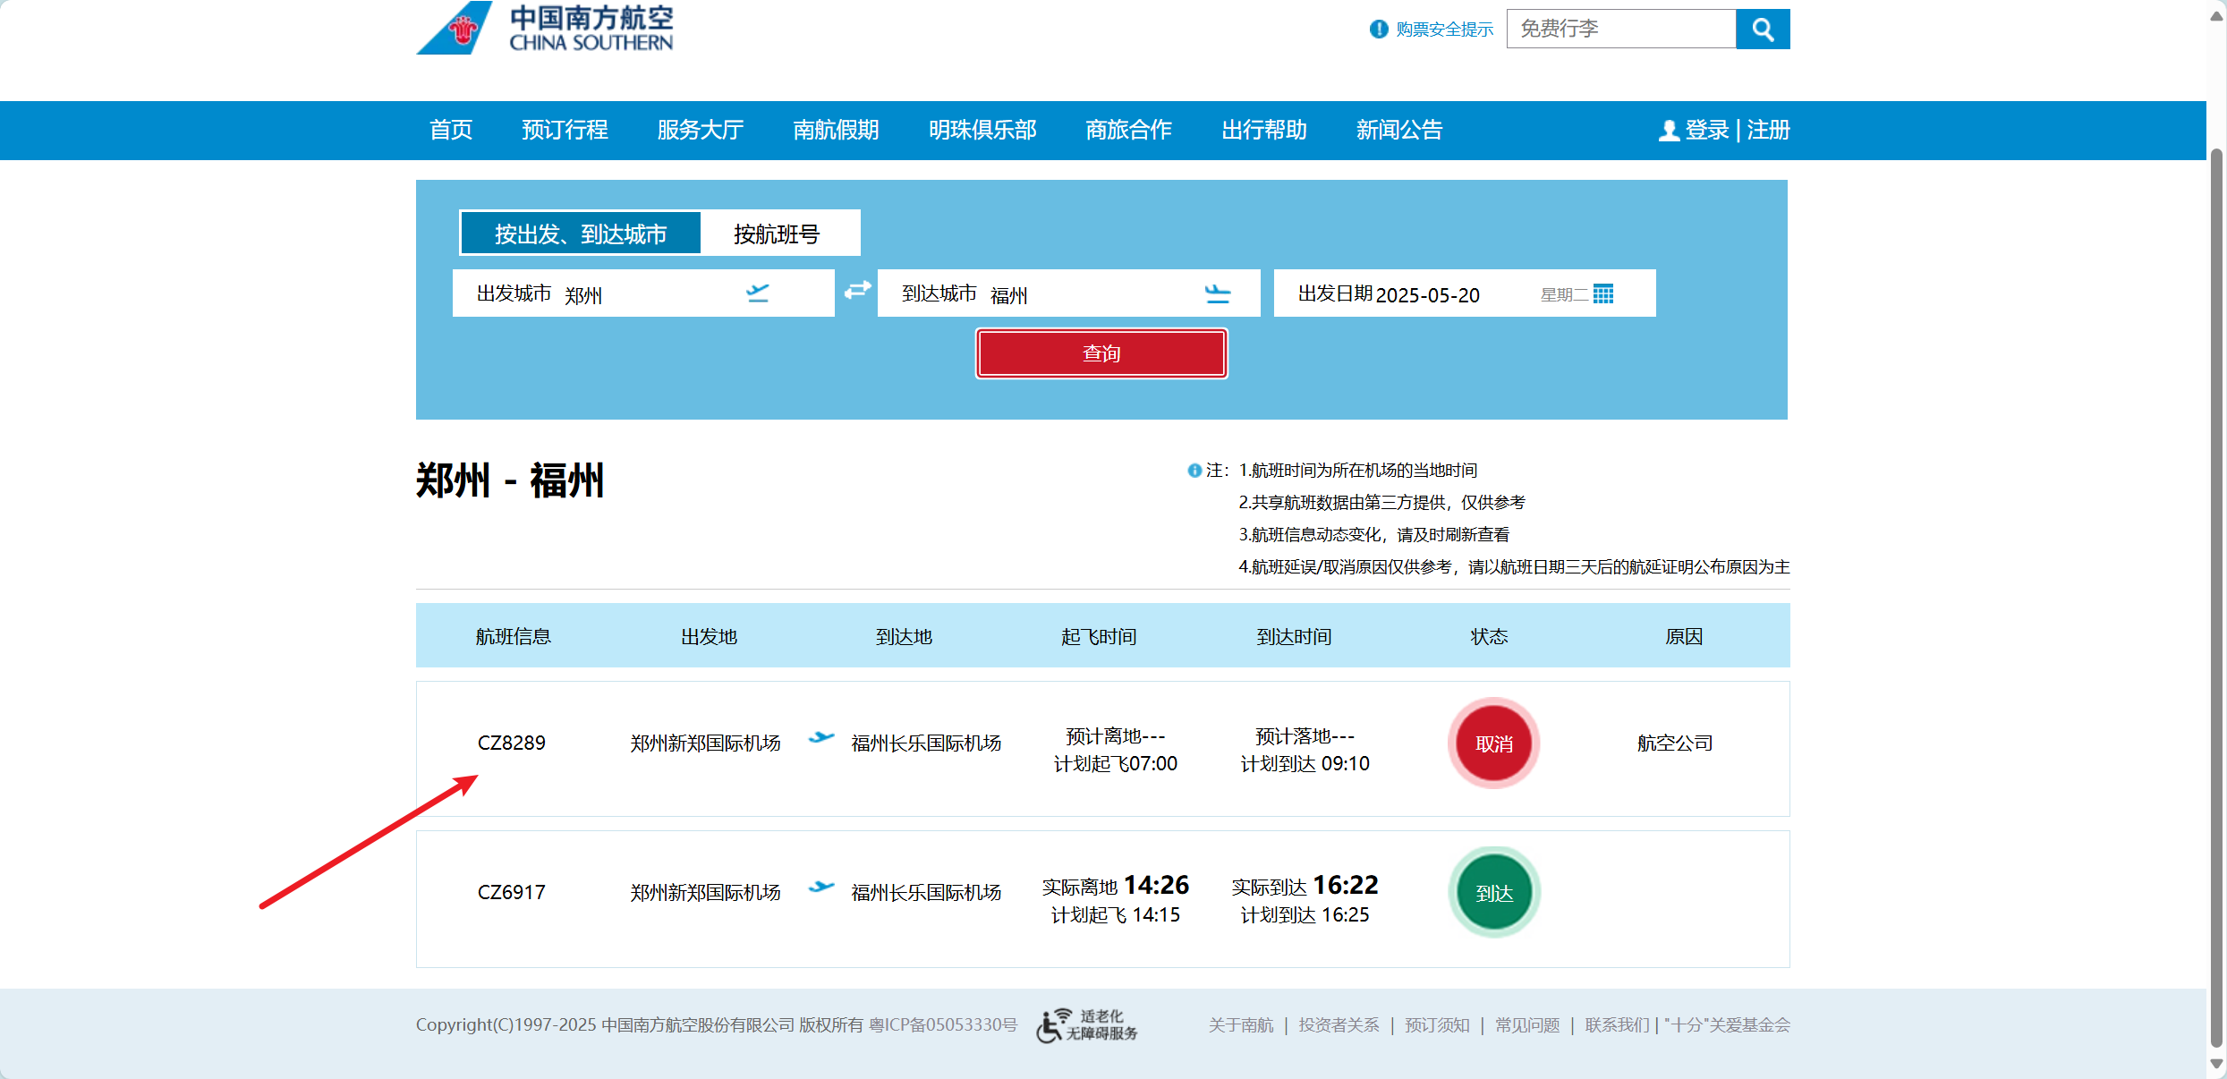Open the 新闻公告 menu
Screen dimensions: 2227x1079
[x=1399, y=131]
